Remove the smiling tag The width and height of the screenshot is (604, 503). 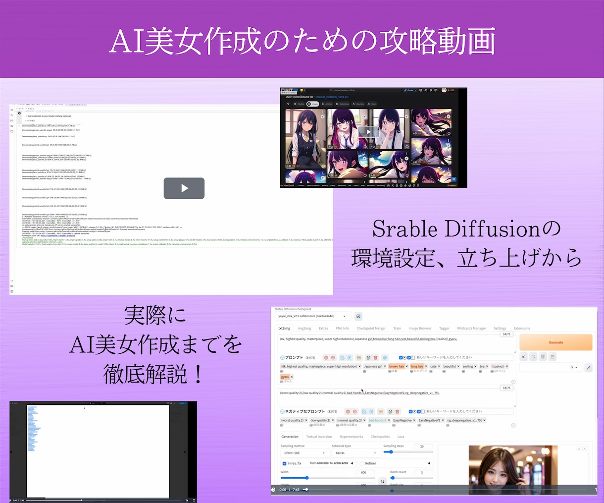476,366
